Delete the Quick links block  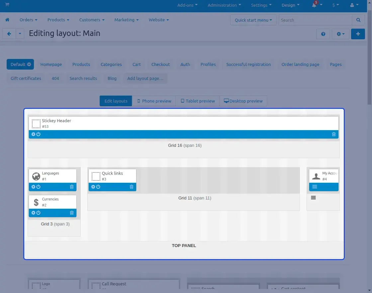[132, 187]
